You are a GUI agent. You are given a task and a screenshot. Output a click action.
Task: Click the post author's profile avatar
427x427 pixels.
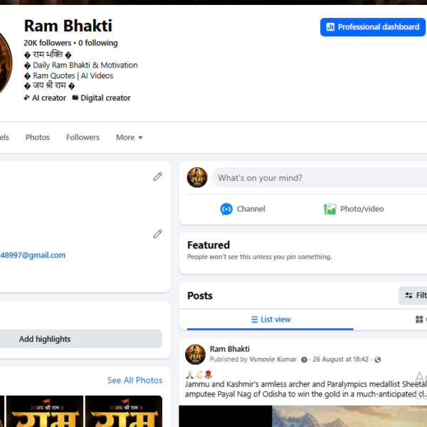click(x=195, y=354)
